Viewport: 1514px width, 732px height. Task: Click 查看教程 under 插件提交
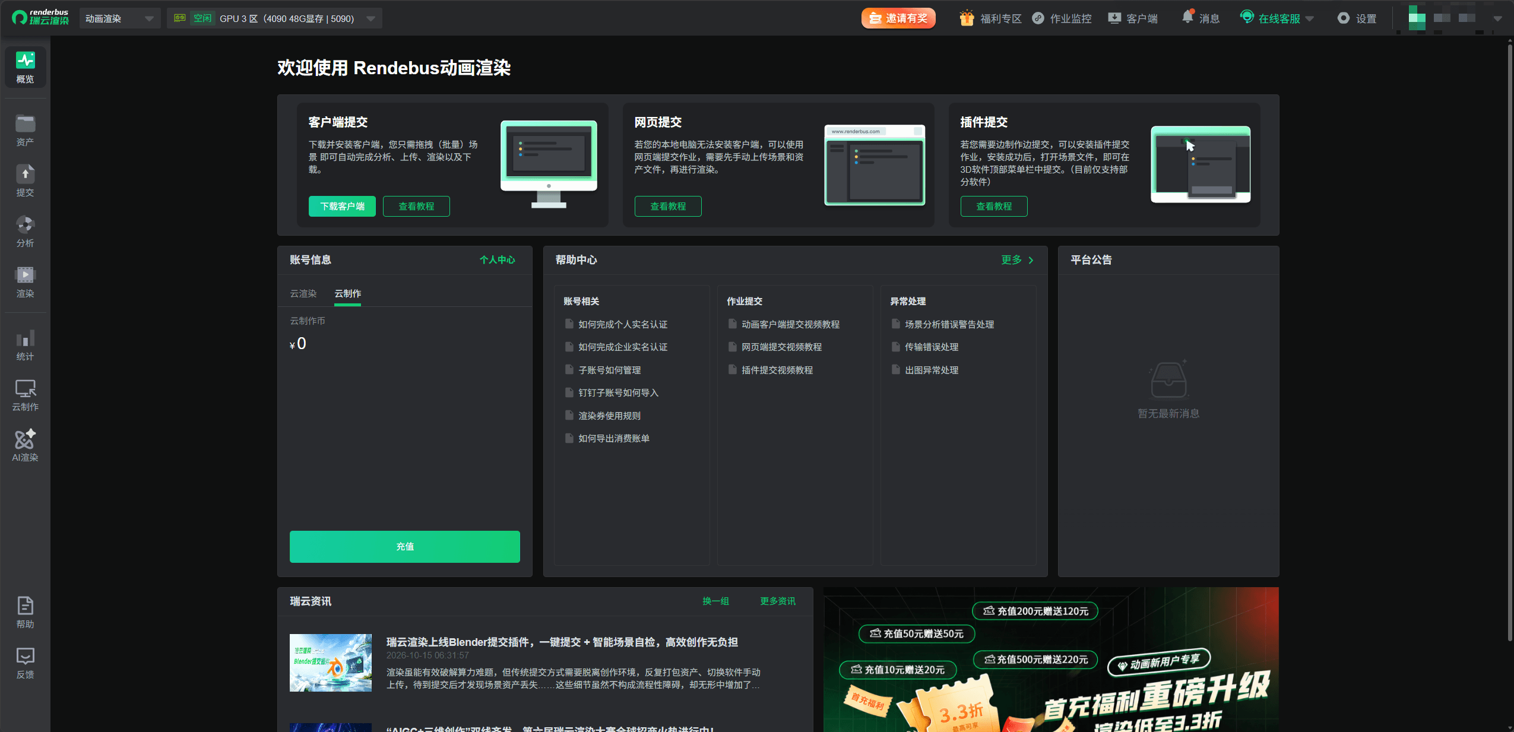click(x=994, y=206)
